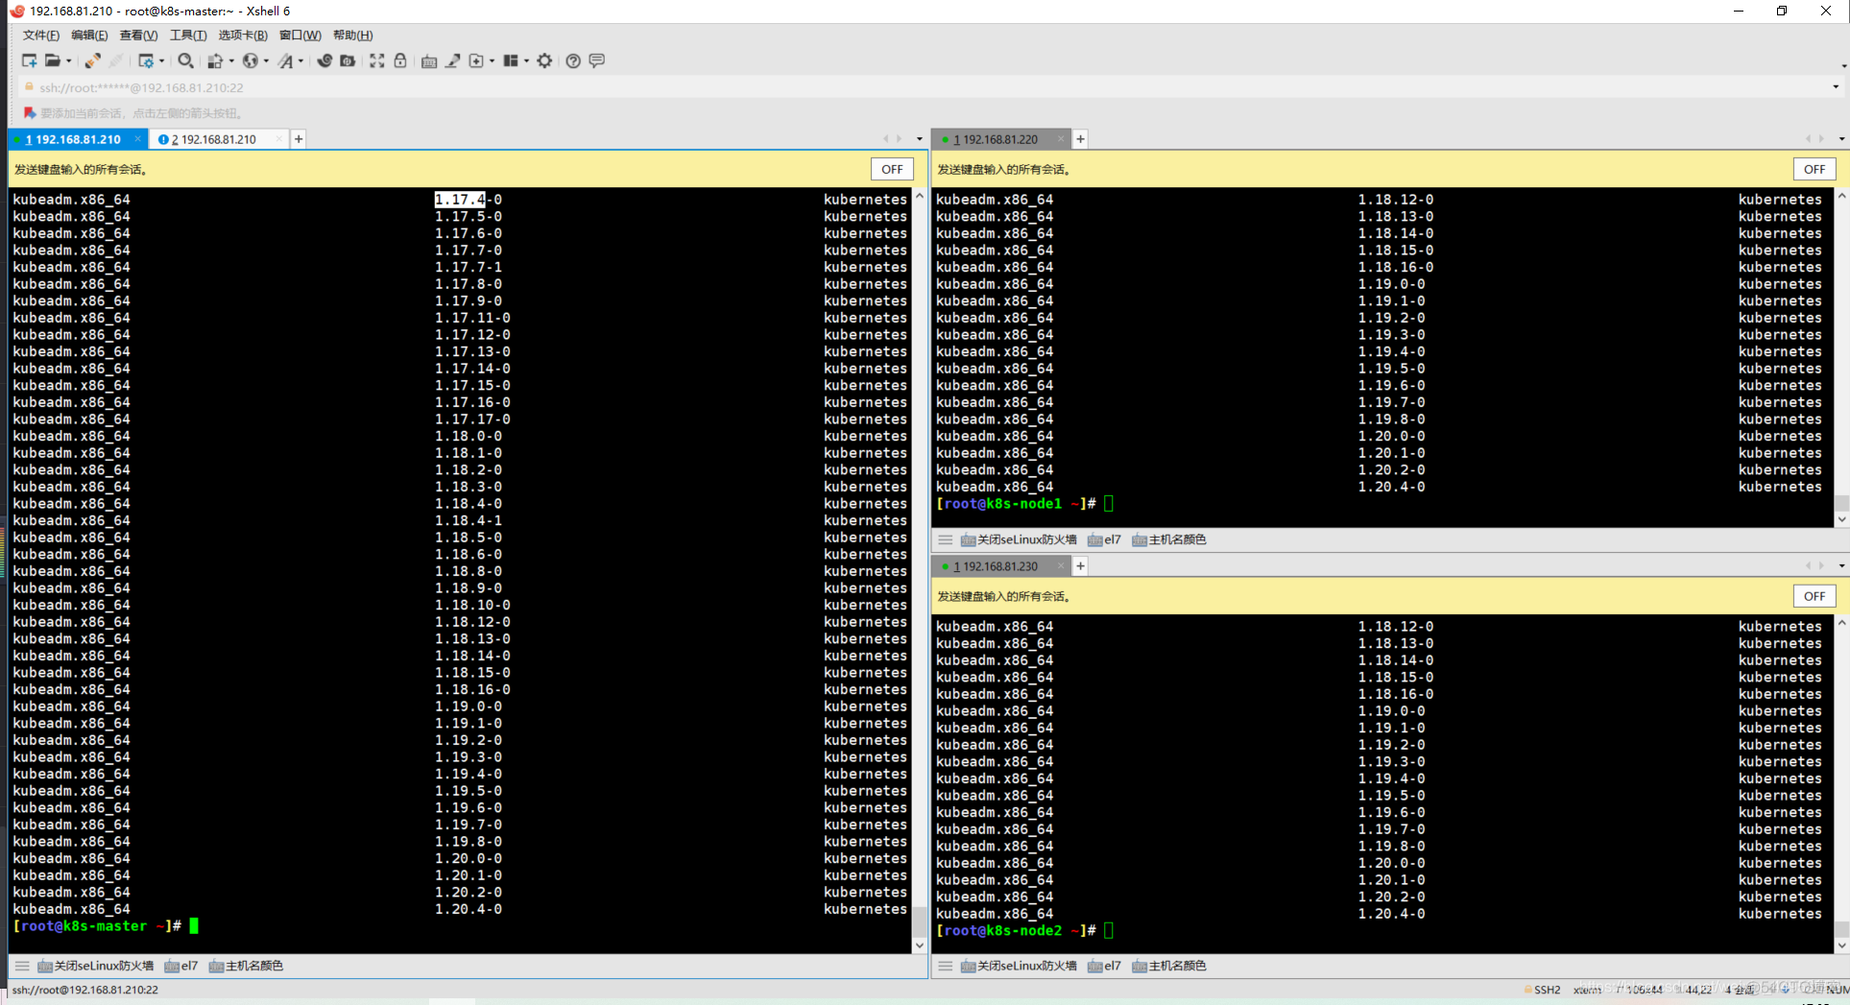This screenshot has width=1850, height=1005.
Task: Click the Open session folder icon
Action: click(53, 60)
